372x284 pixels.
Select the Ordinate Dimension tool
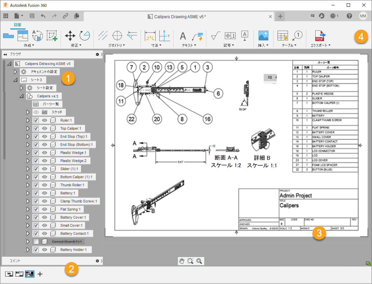pos(164,36)
